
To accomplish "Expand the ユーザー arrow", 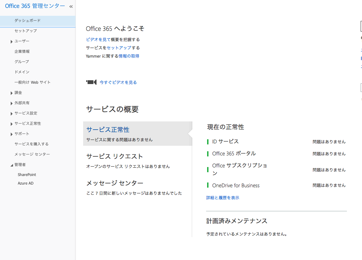I will (12, 42).
